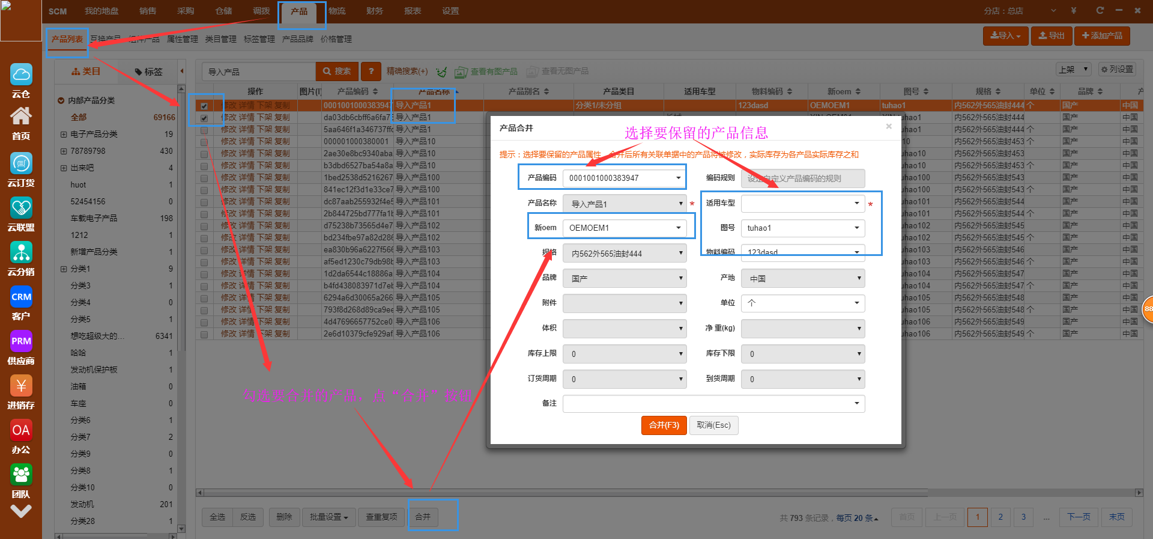This screenshot has height=539, width=1153.
Task: Open the 适用车型 dropdown in merge dialog
Action: pos(856,204)
